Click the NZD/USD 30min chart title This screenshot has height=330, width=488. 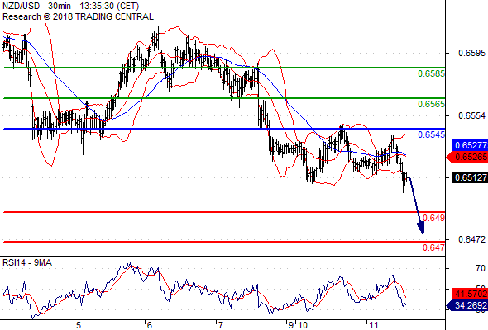tap(70, 6)
